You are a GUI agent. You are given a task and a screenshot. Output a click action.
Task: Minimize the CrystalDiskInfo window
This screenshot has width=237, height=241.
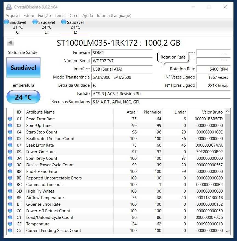(193, 7)
